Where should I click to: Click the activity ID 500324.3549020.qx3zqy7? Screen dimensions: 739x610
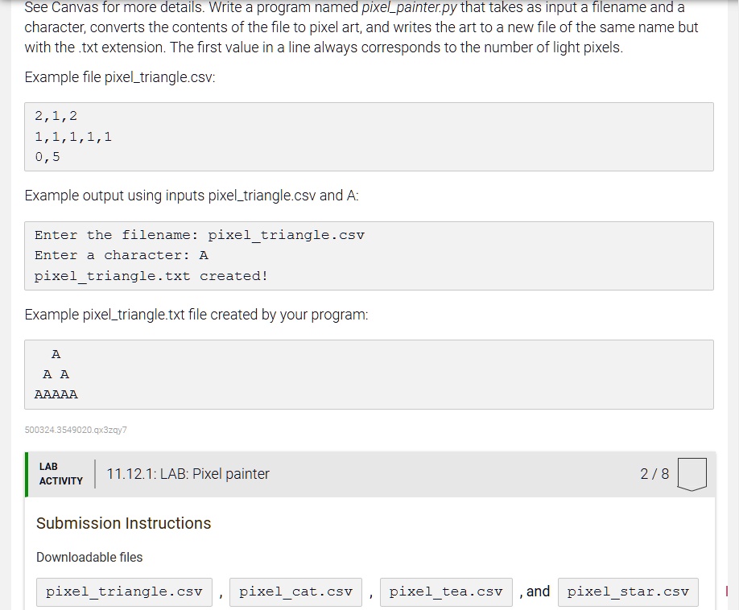(75, 430)
